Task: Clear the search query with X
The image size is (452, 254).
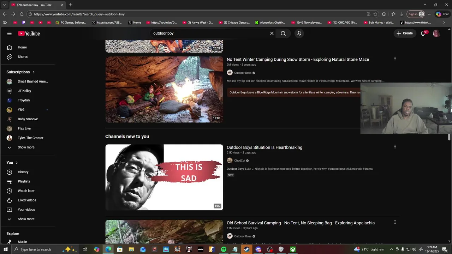Action: [272, 34]
